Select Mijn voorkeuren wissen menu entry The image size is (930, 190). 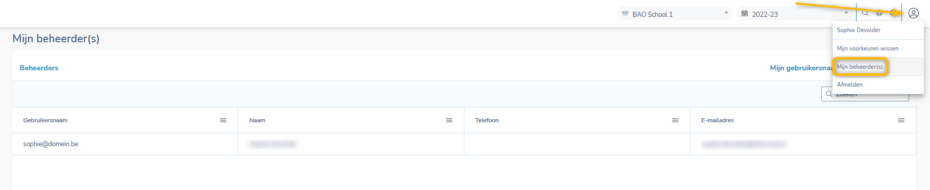[867, 48]
